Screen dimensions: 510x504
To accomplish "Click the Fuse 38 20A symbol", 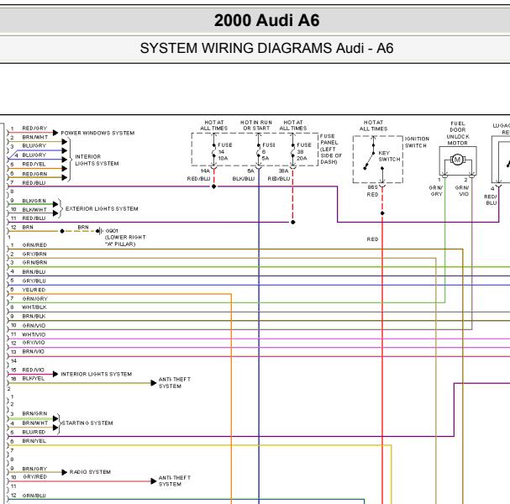I will tap(292, 152).
